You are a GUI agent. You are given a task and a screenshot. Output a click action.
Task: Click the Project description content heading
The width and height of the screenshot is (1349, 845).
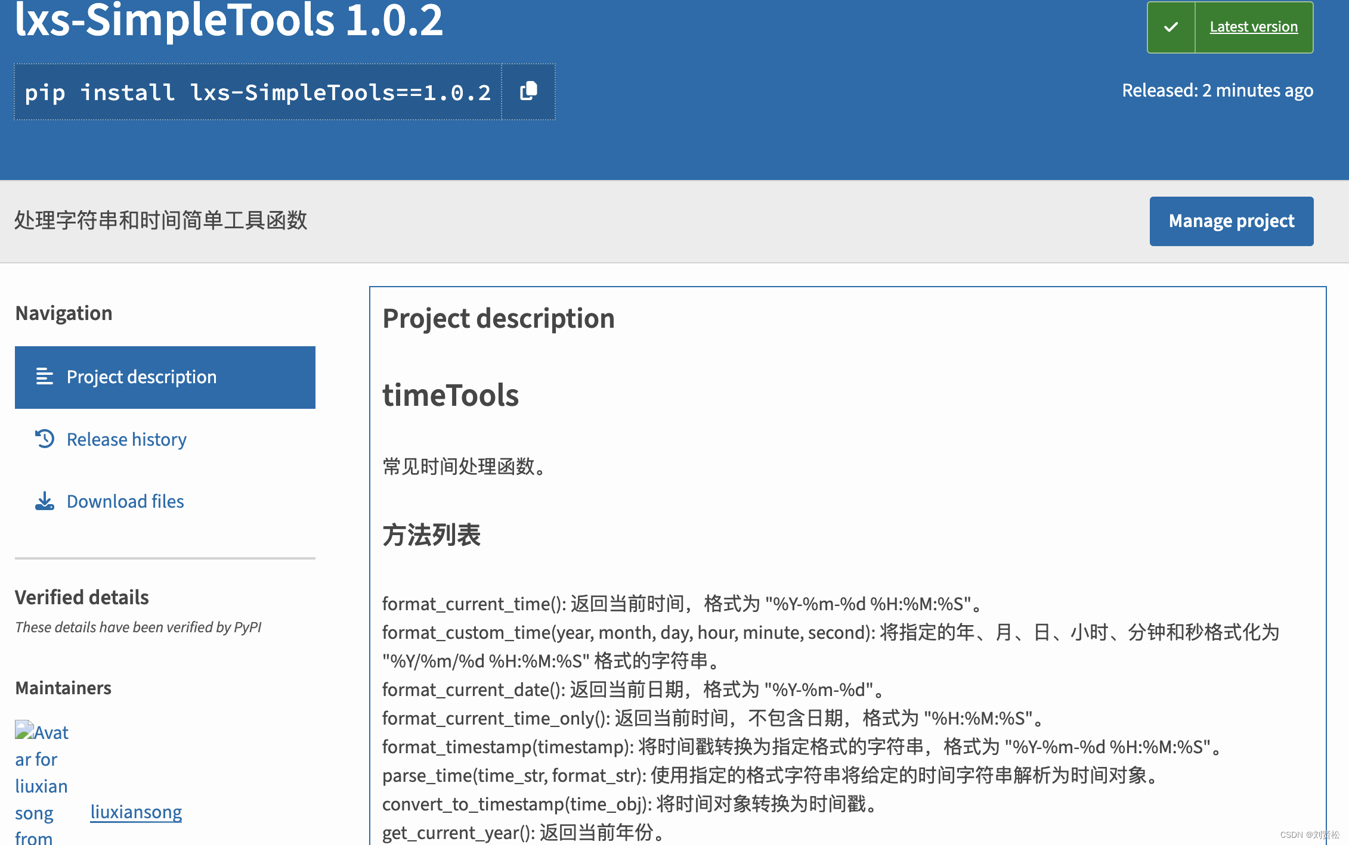tap(499, 318)
